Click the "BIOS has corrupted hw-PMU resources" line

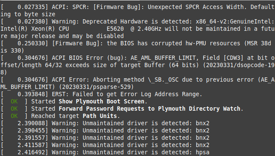(137, 47)
